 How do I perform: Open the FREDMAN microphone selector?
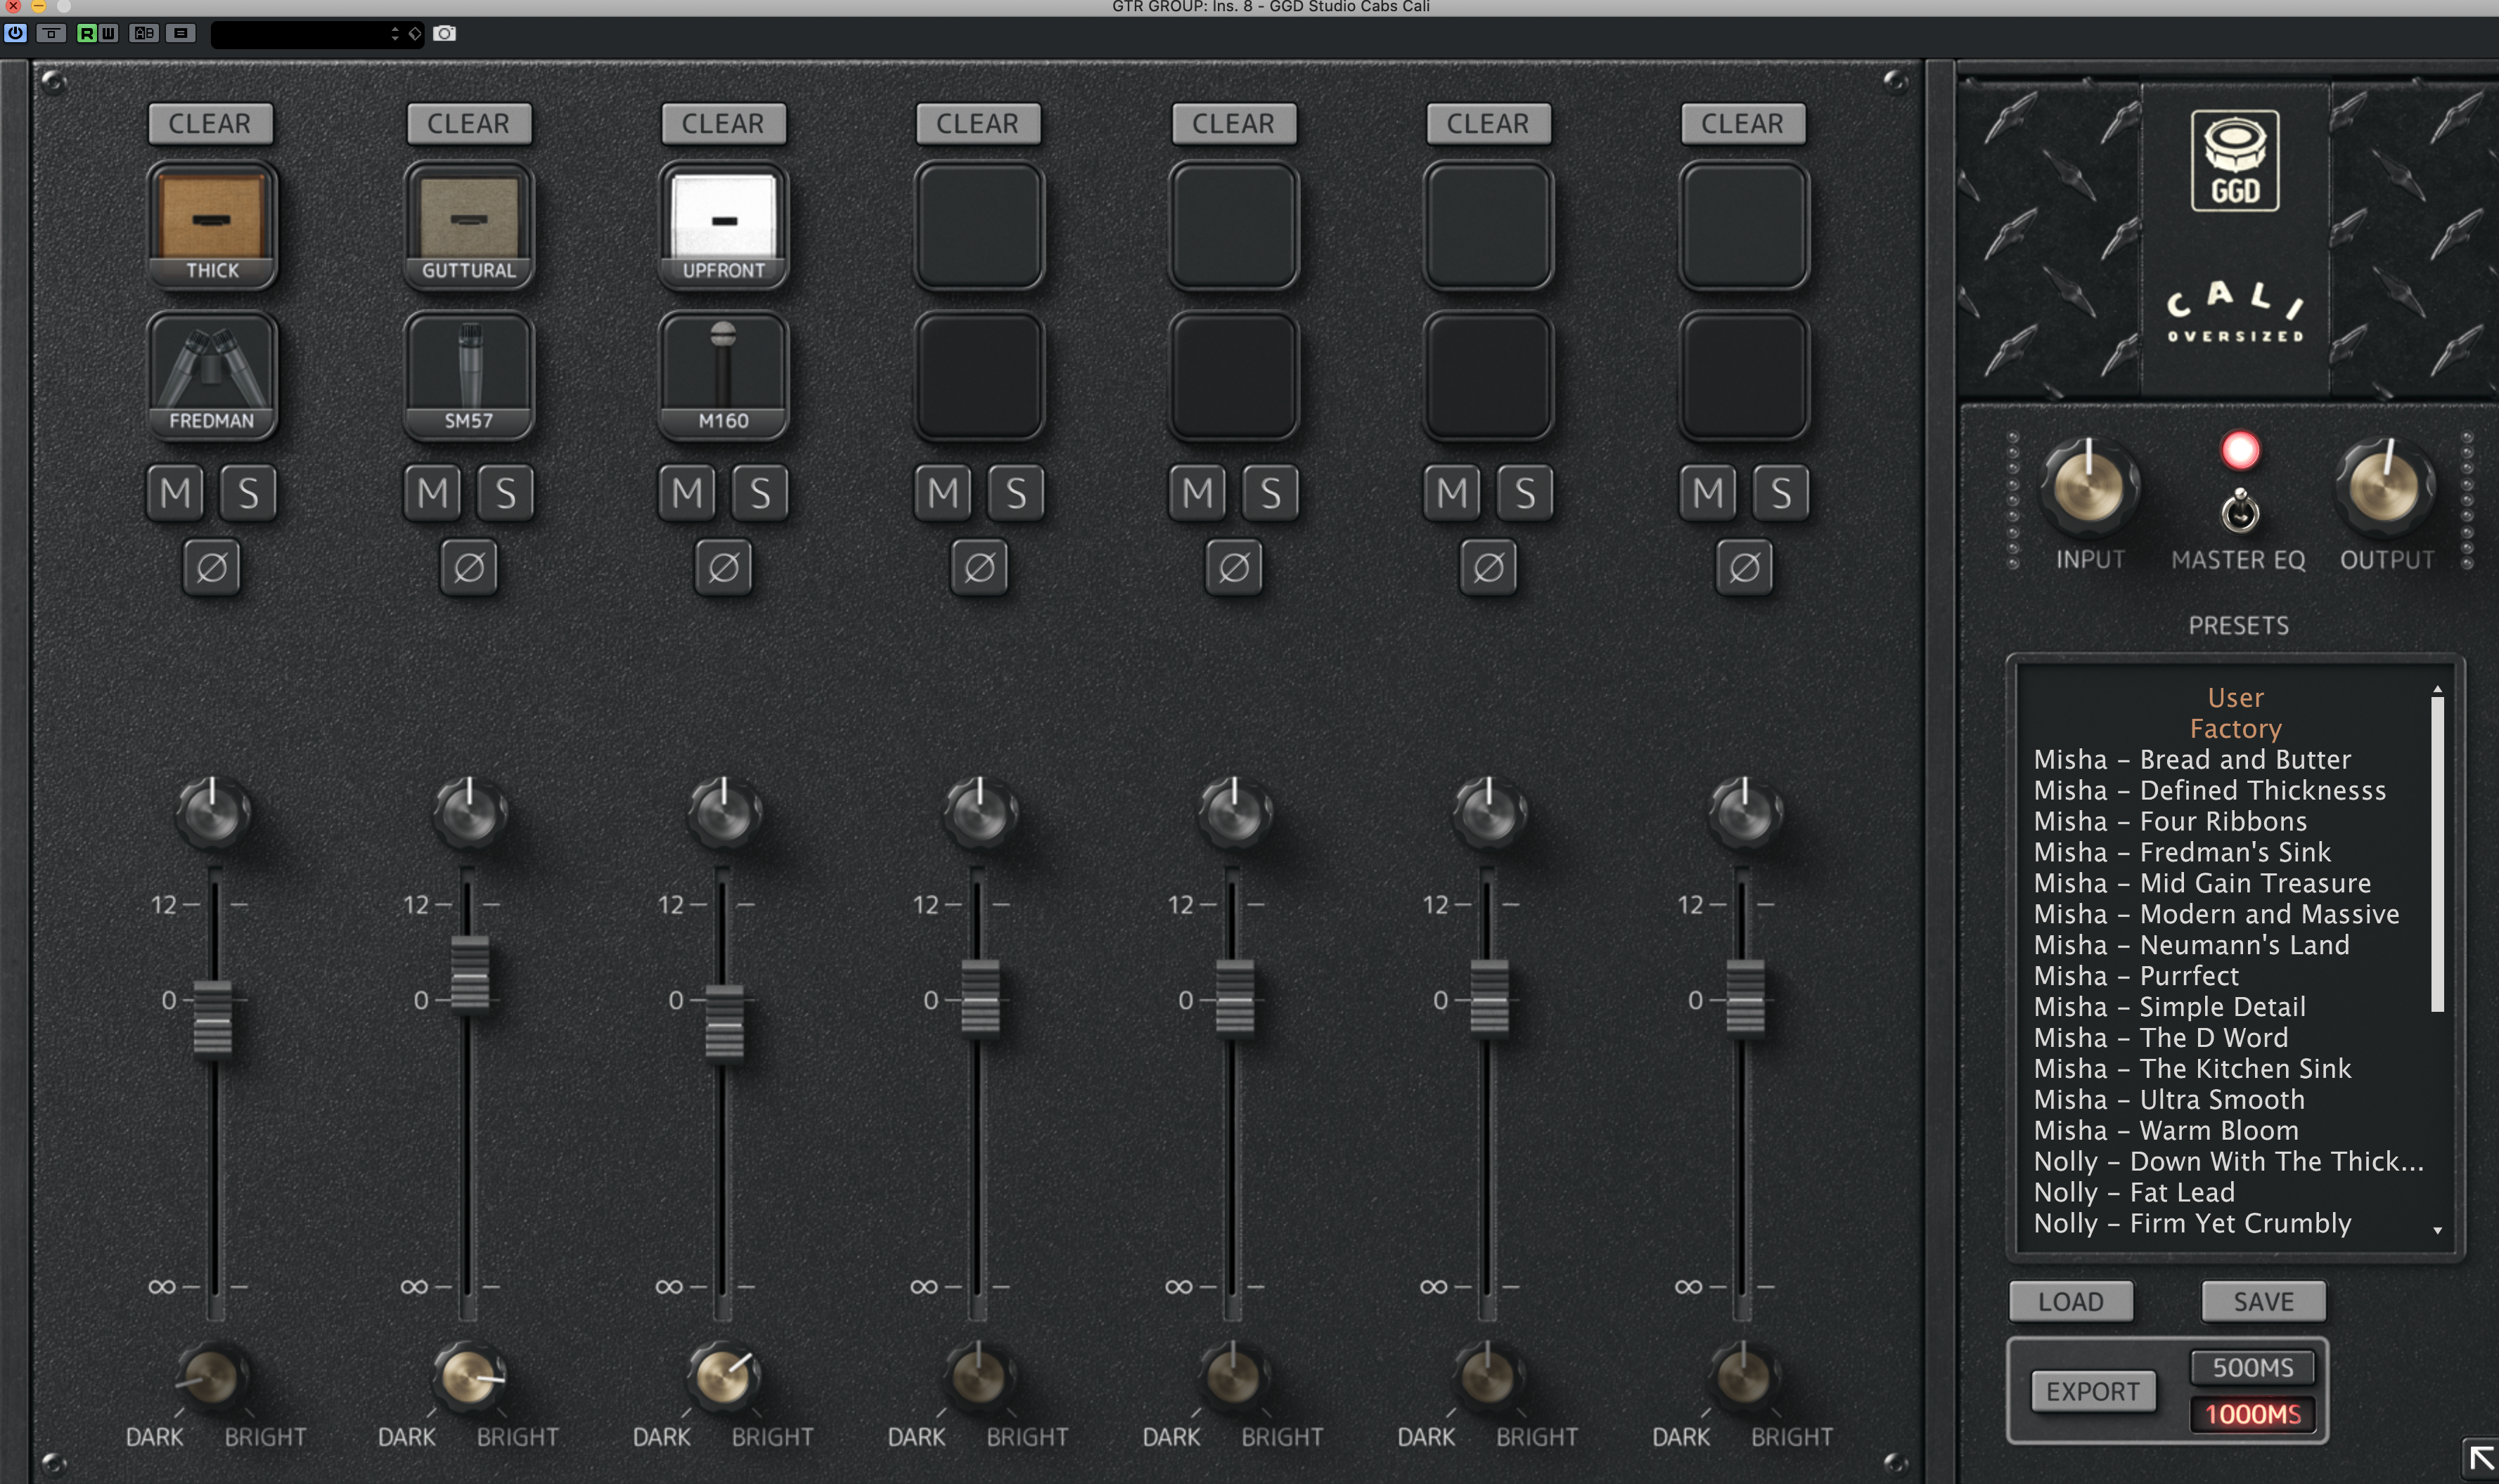[212, 376]
